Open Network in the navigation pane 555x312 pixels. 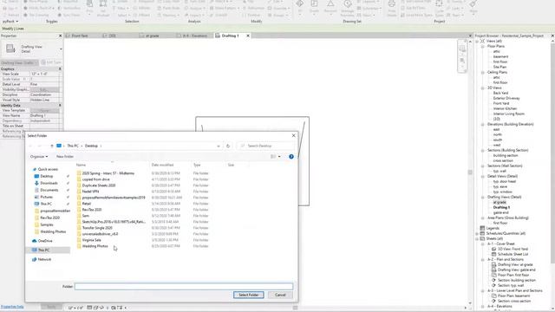click(44, 259)
